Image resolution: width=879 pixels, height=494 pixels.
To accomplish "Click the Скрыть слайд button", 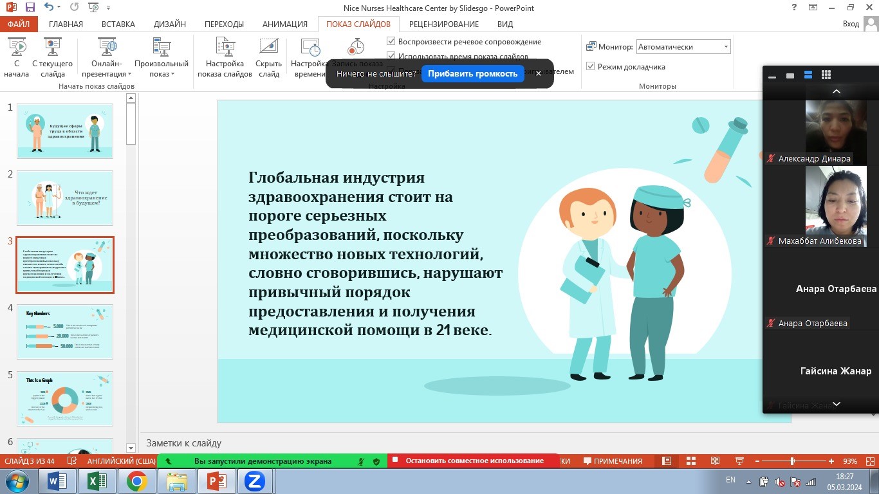I will point(268,57).
